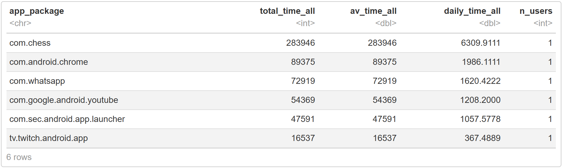The width and height of the screenshot is (562, 168).
Task: Click the '6 rows' footer text
Action: point(19,157)
